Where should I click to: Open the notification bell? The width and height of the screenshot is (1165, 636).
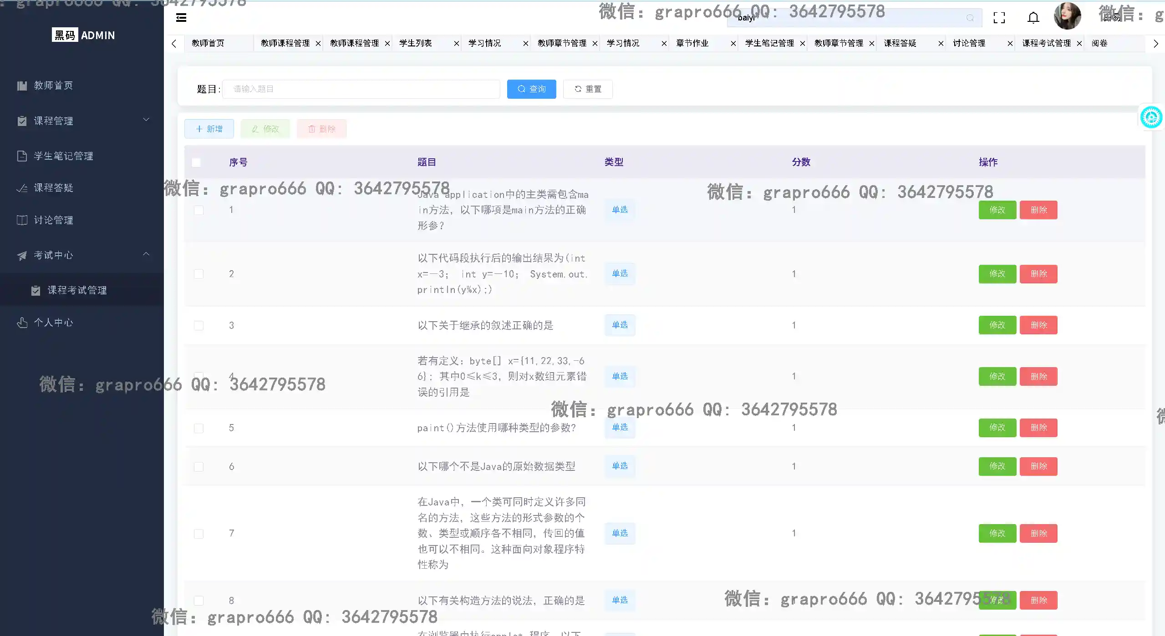[1033, 18]
